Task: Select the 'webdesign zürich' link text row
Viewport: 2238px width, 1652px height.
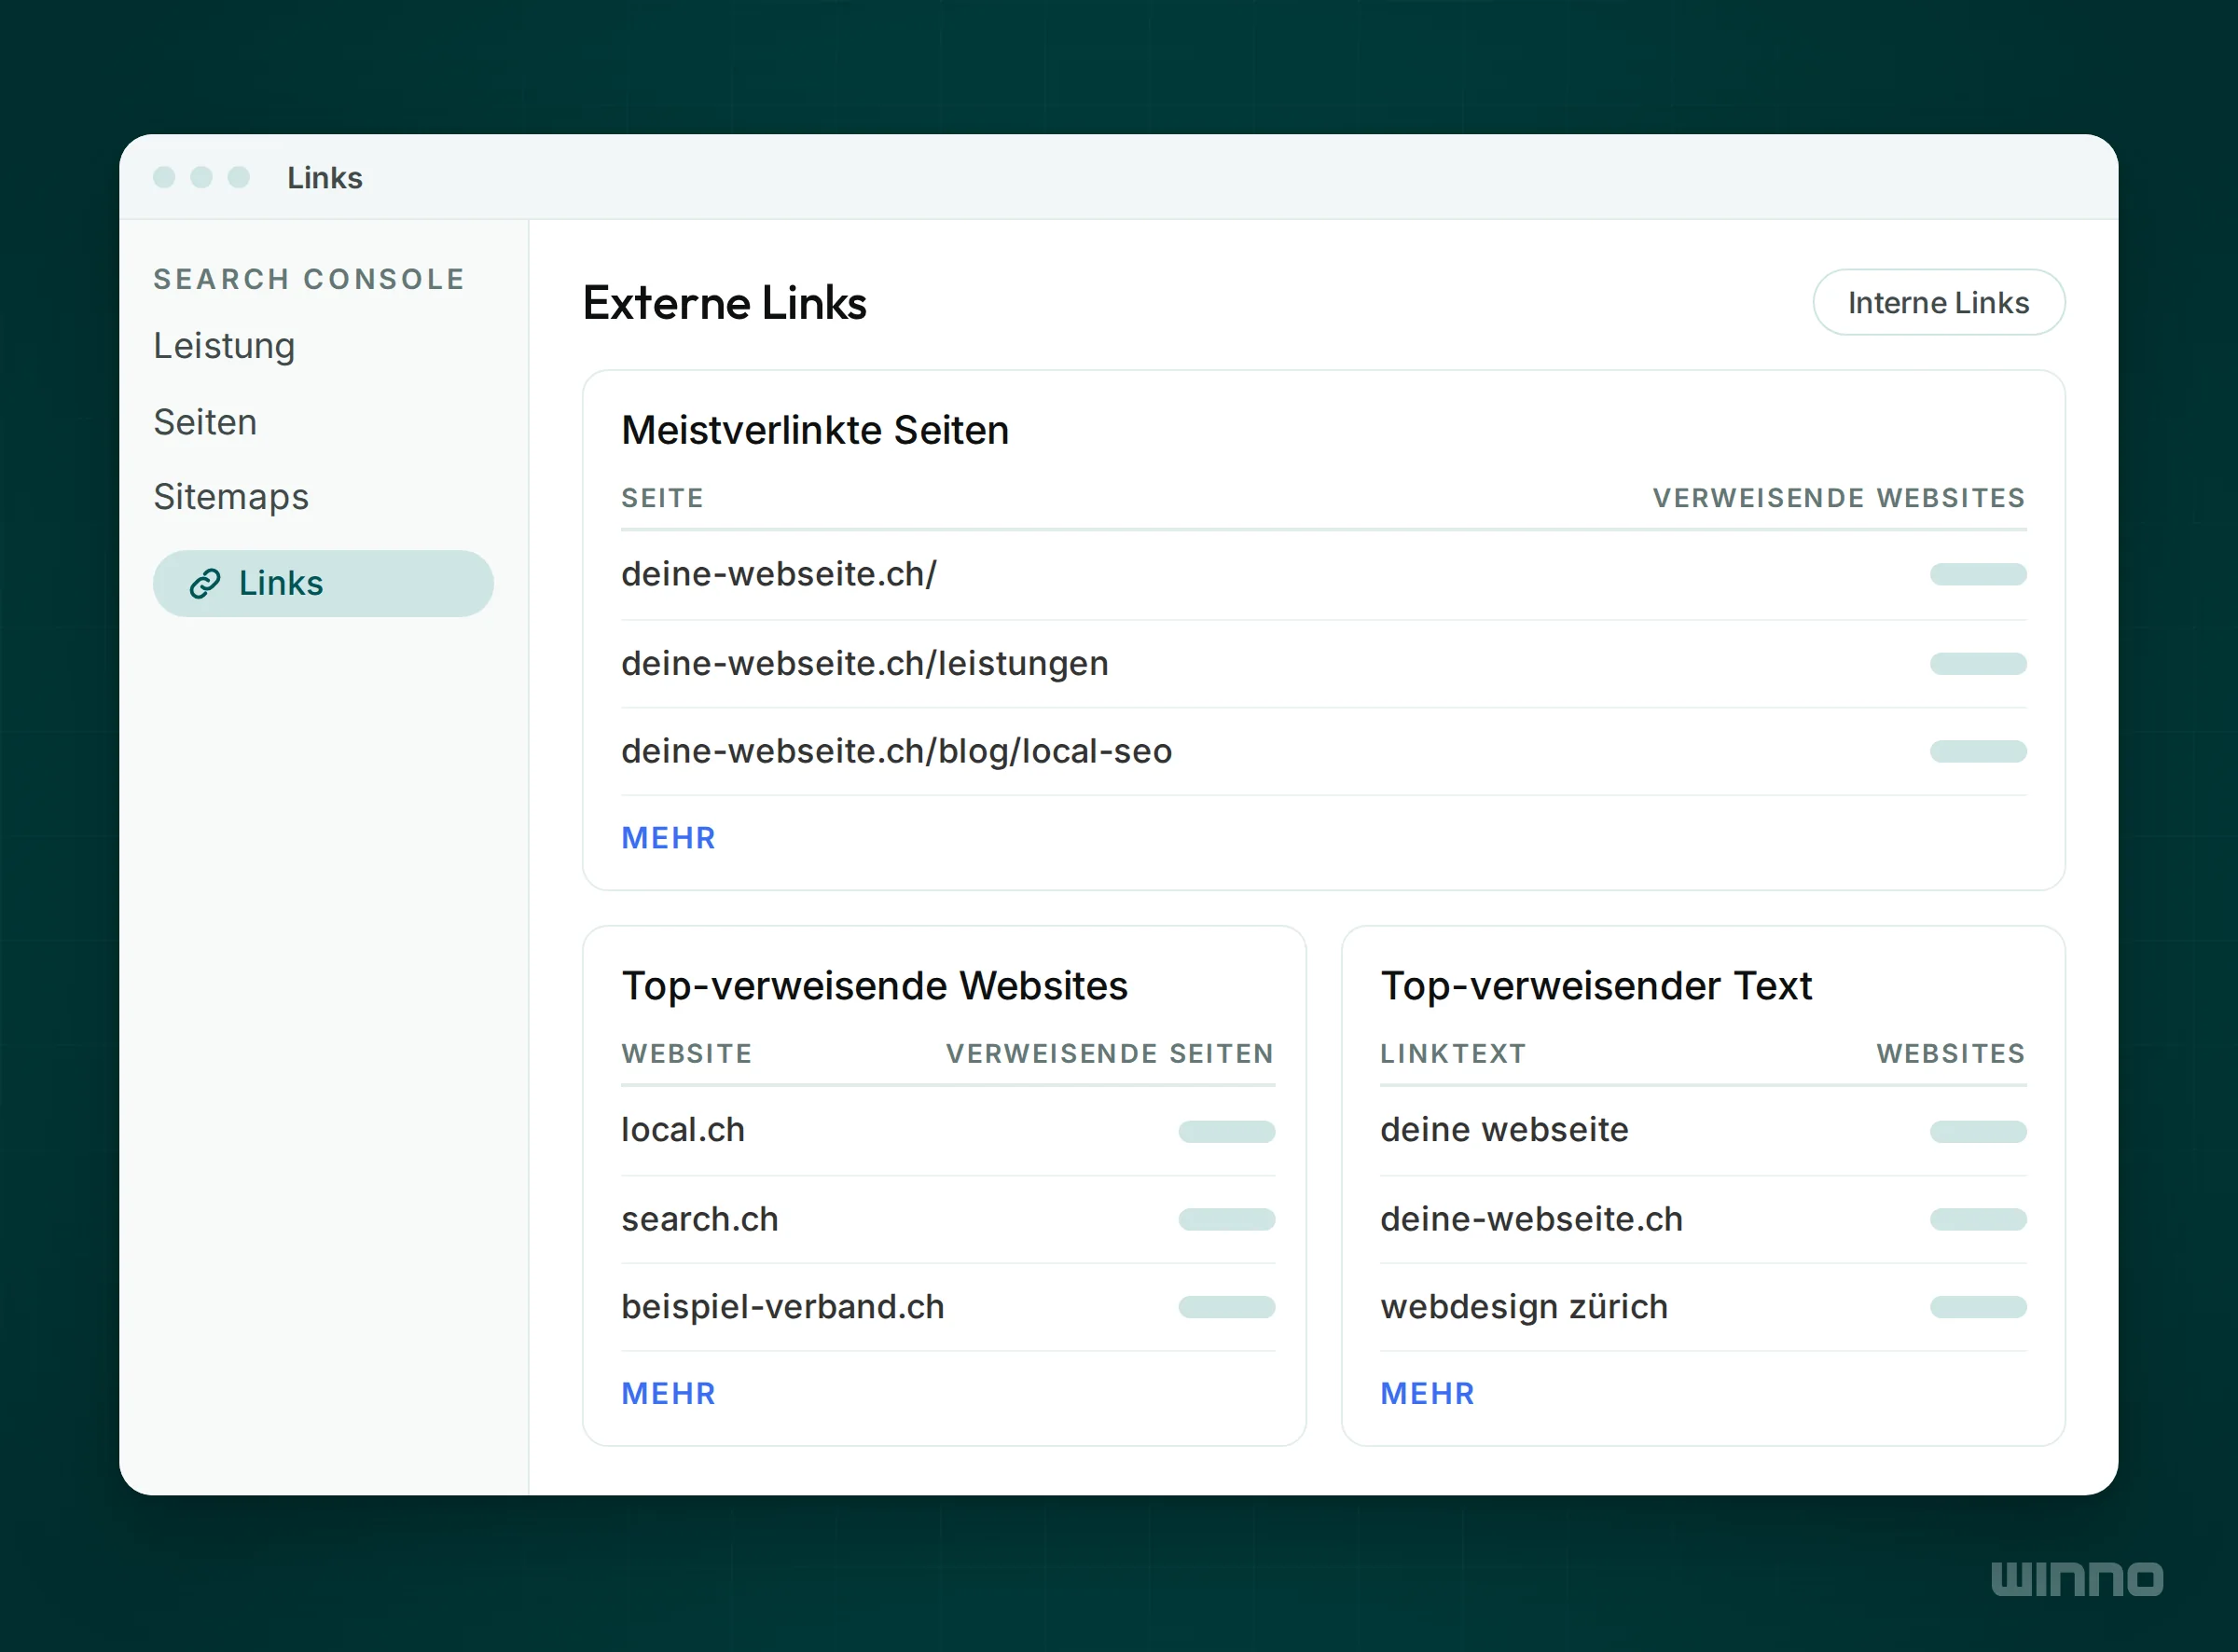Action: [x=1703, y=1308]
